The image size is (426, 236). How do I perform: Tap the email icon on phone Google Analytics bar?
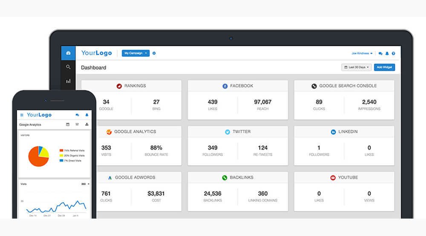point(77,124)
